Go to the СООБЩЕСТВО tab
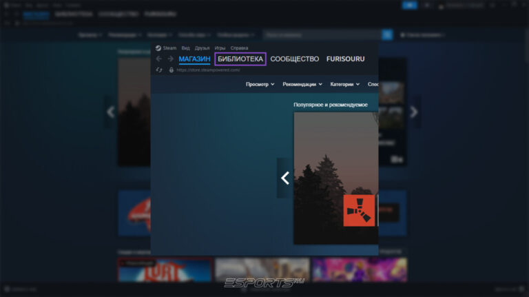This screenshot has width=529, height=297. 295,59
